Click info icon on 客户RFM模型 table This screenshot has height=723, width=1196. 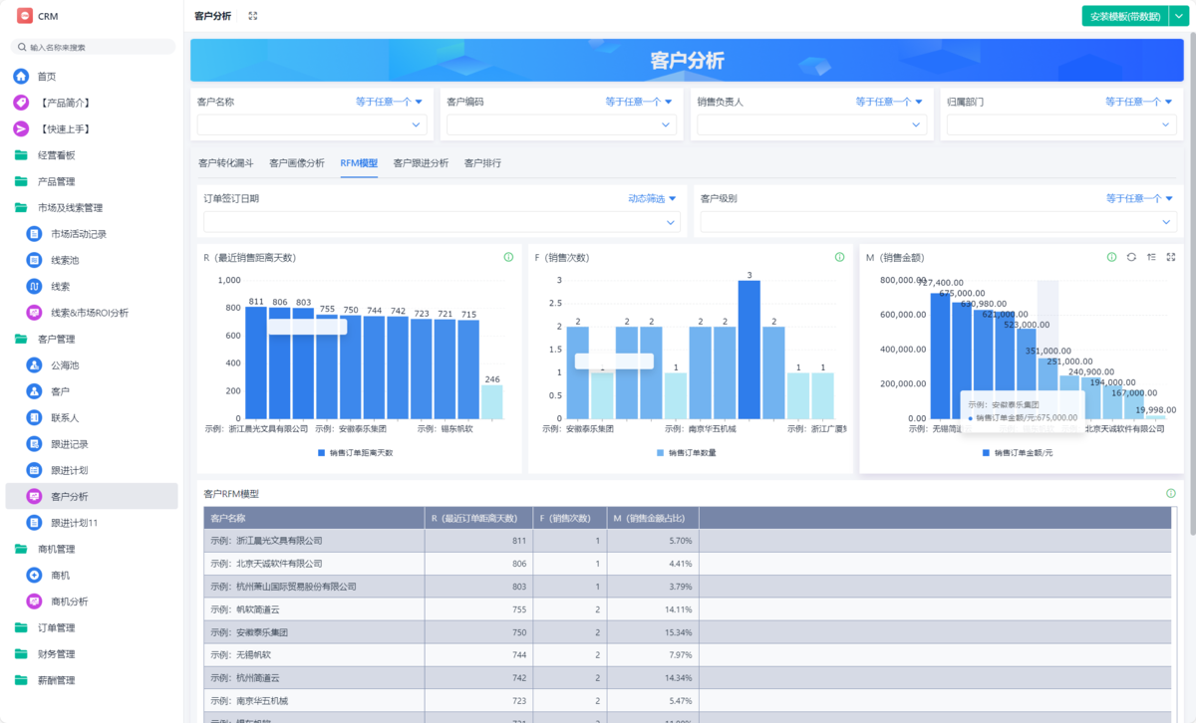(x=1171, y=493)
